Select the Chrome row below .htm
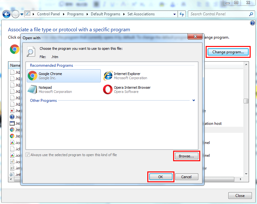This screenshot has height=204, width=257. 15,136
